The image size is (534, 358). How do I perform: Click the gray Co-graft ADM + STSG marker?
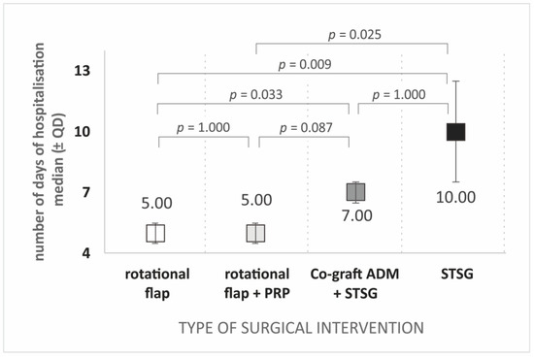tap(356, 192)
